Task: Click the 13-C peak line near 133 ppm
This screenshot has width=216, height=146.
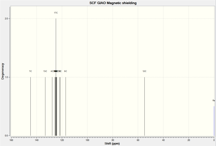Action: 45,106
